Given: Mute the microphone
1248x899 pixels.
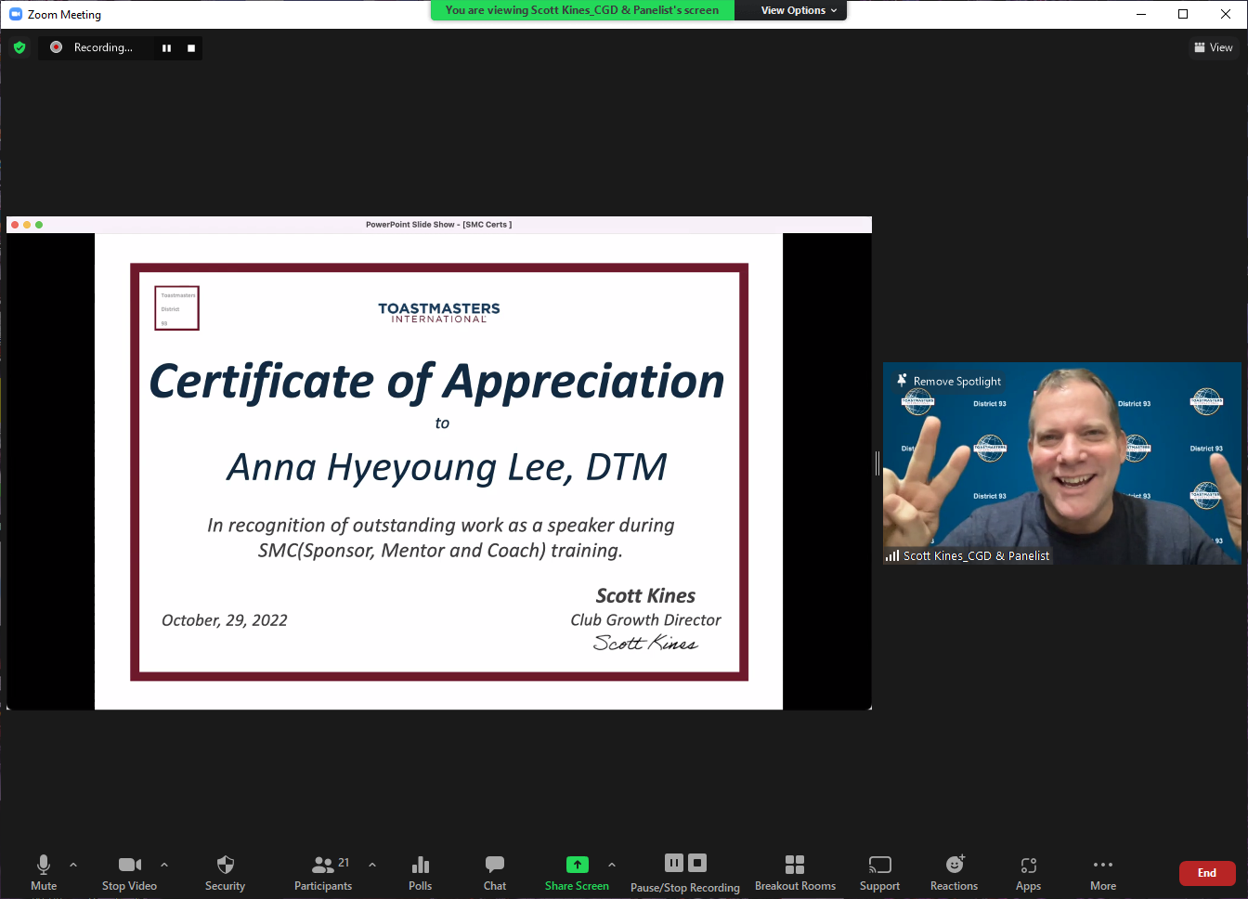Looking at the screenshot, I should click(x=44, y=872).
